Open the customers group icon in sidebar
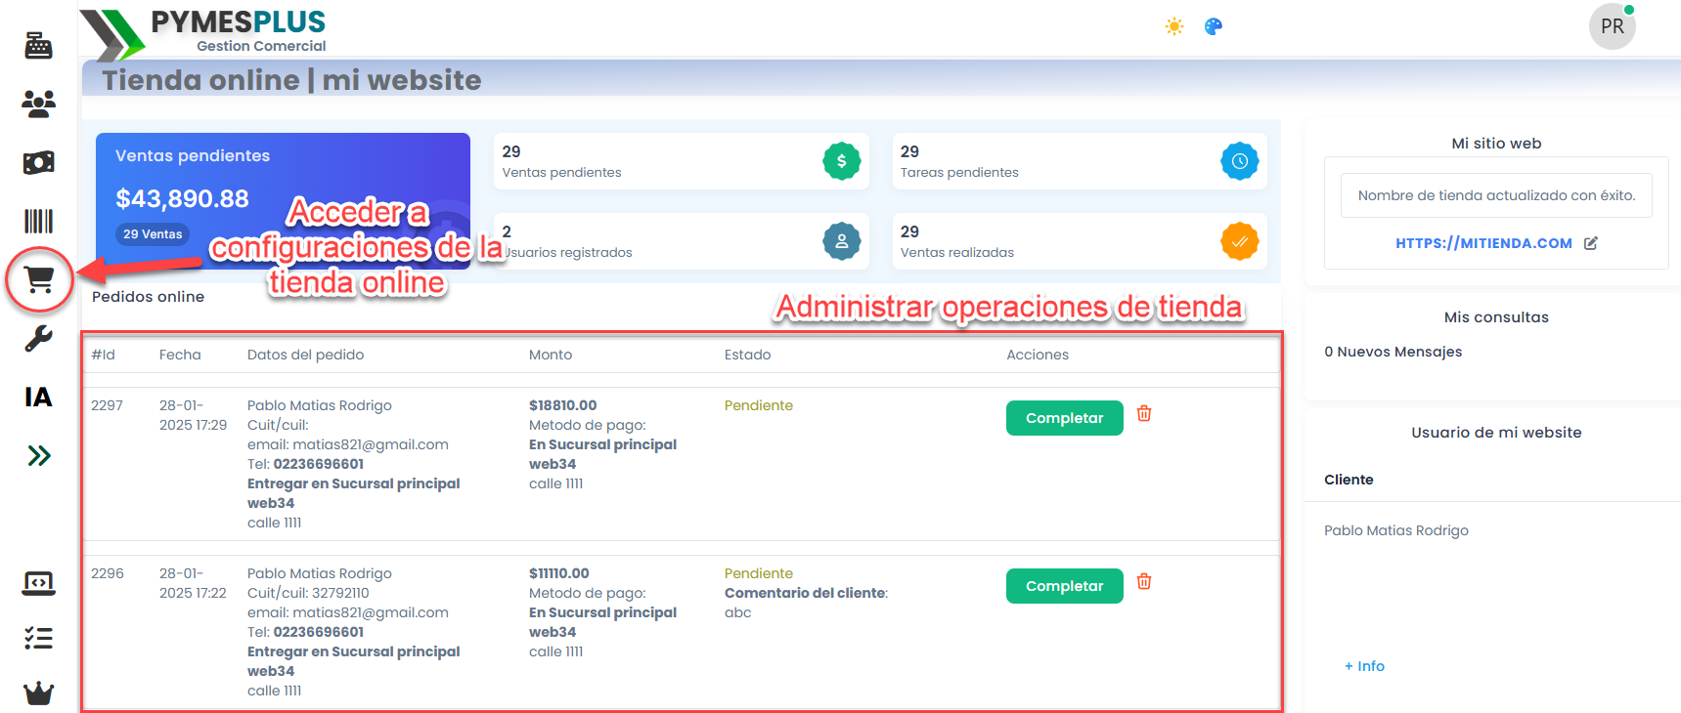This screenshot has height=713, width=1681. tap(39, 104)
